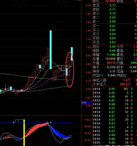Click the 现价 6.68 current price field
Screen dimensions: 137x146
(x=104, y=47)
